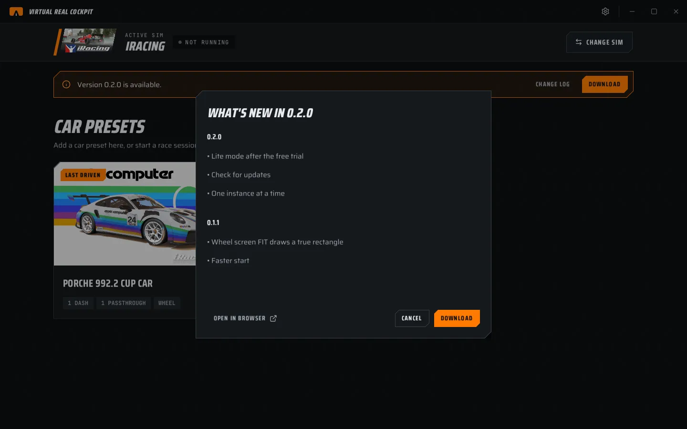Click 'Version 0.2.0 is available.' message
687x429 pixels.
[x=119, y=85]
